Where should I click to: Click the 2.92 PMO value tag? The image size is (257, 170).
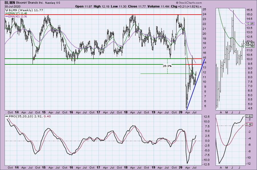click(249, 116)
